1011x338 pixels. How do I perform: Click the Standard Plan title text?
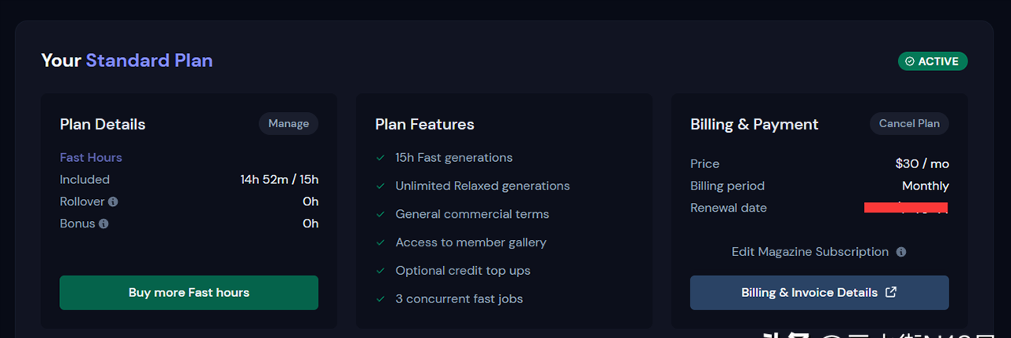[x=149, y=61]
